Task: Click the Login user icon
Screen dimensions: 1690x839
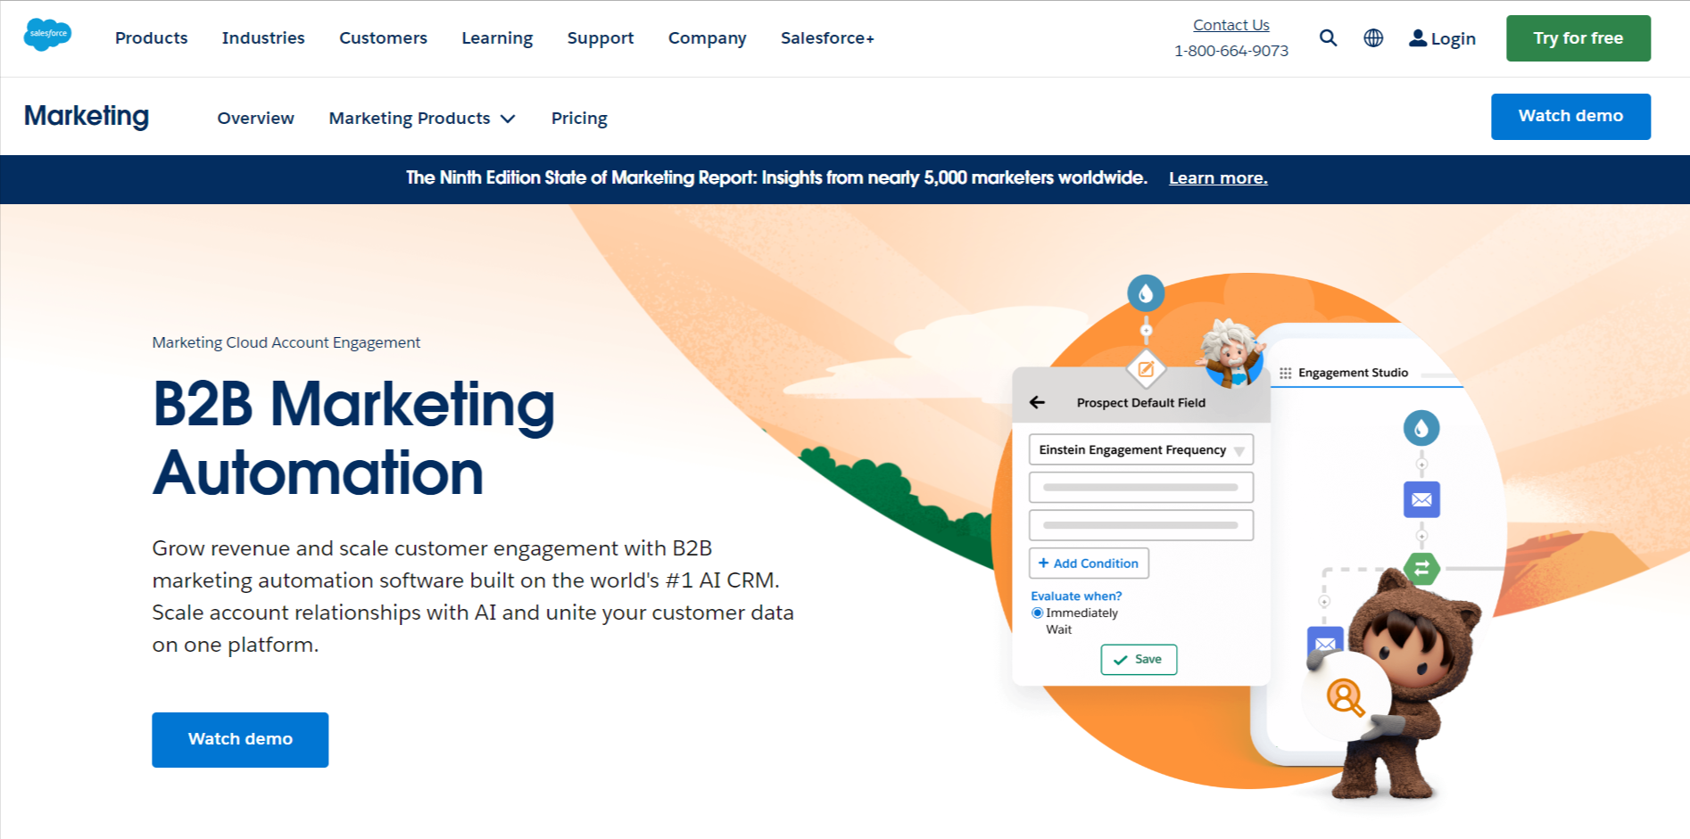Action: [x=1418, y=37]
